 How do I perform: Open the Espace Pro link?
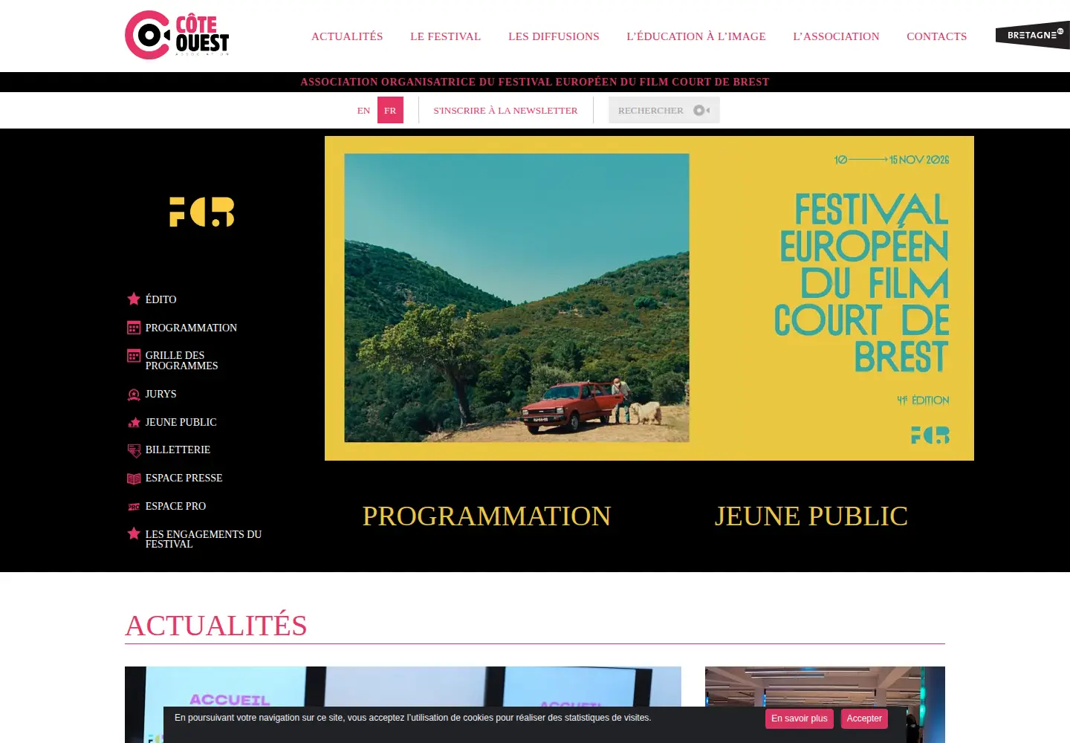click(x=176, y=506)
